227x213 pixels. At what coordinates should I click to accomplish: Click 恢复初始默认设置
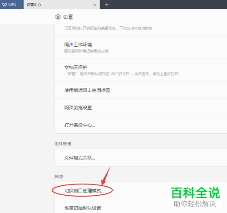pyautogui.click(x=141, y=206)
